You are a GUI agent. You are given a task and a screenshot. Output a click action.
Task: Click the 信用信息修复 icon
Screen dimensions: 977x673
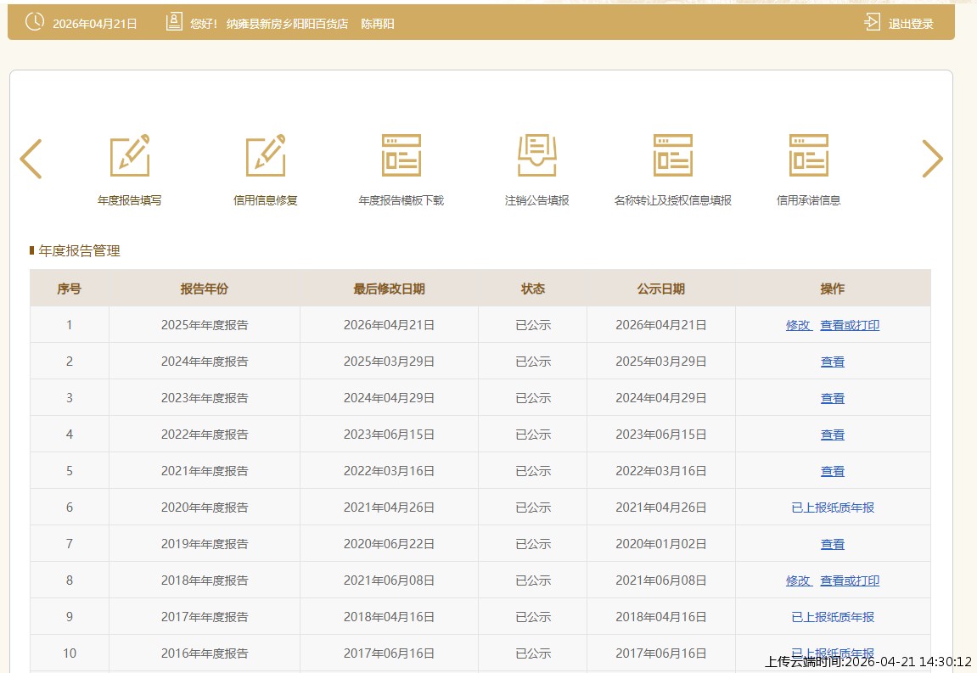pos(266,156)
